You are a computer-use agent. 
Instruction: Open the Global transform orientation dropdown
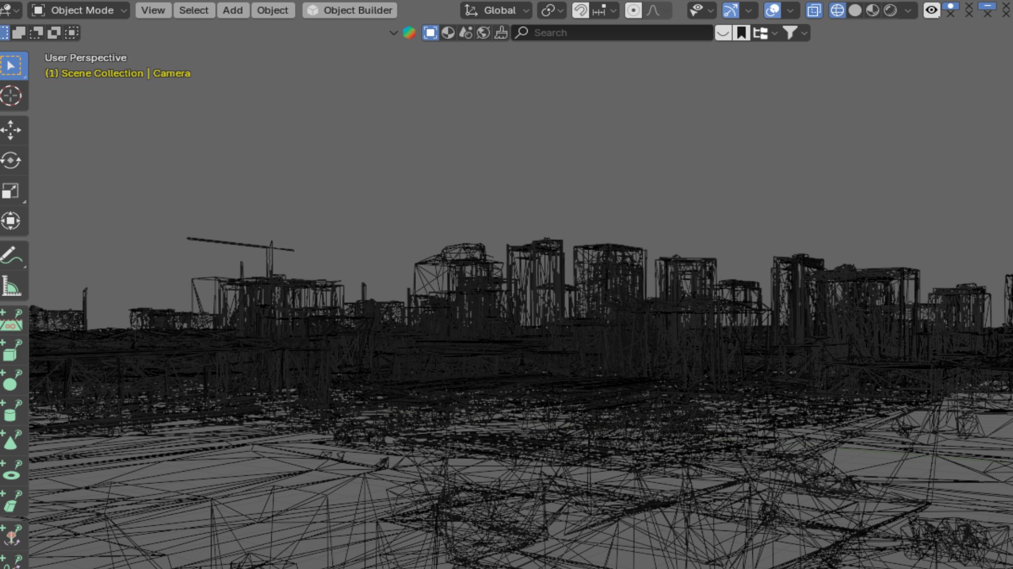coord(496,10)
